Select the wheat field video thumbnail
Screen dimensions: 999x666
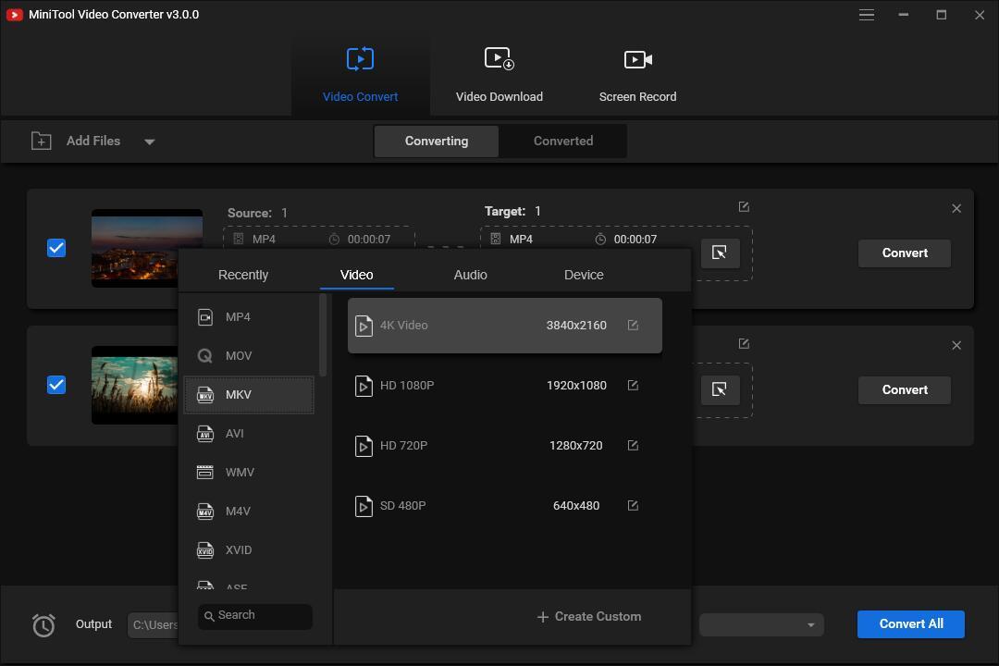tap(134, 385)
